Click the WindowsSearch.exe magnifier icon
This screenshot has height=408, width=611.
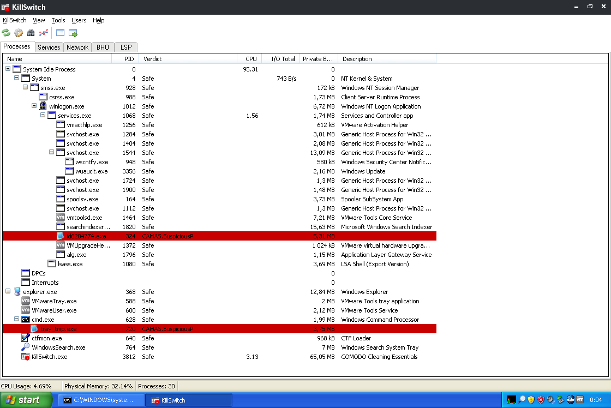[x=25, y=347]
